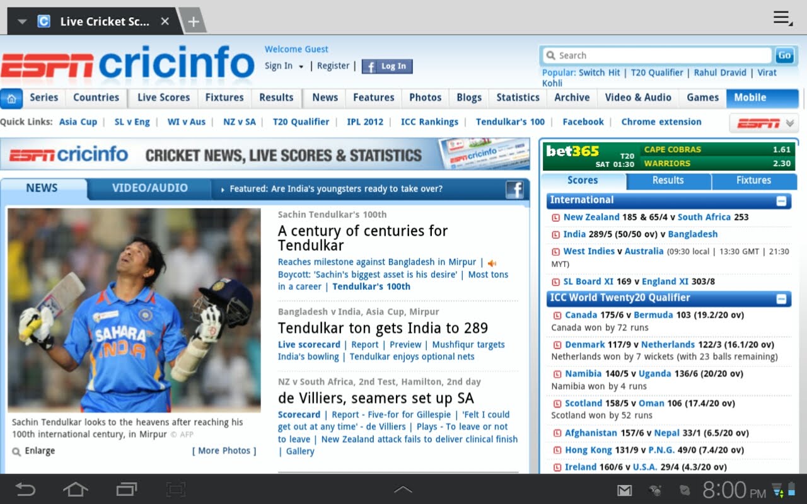Tap the Android back button

25,490
